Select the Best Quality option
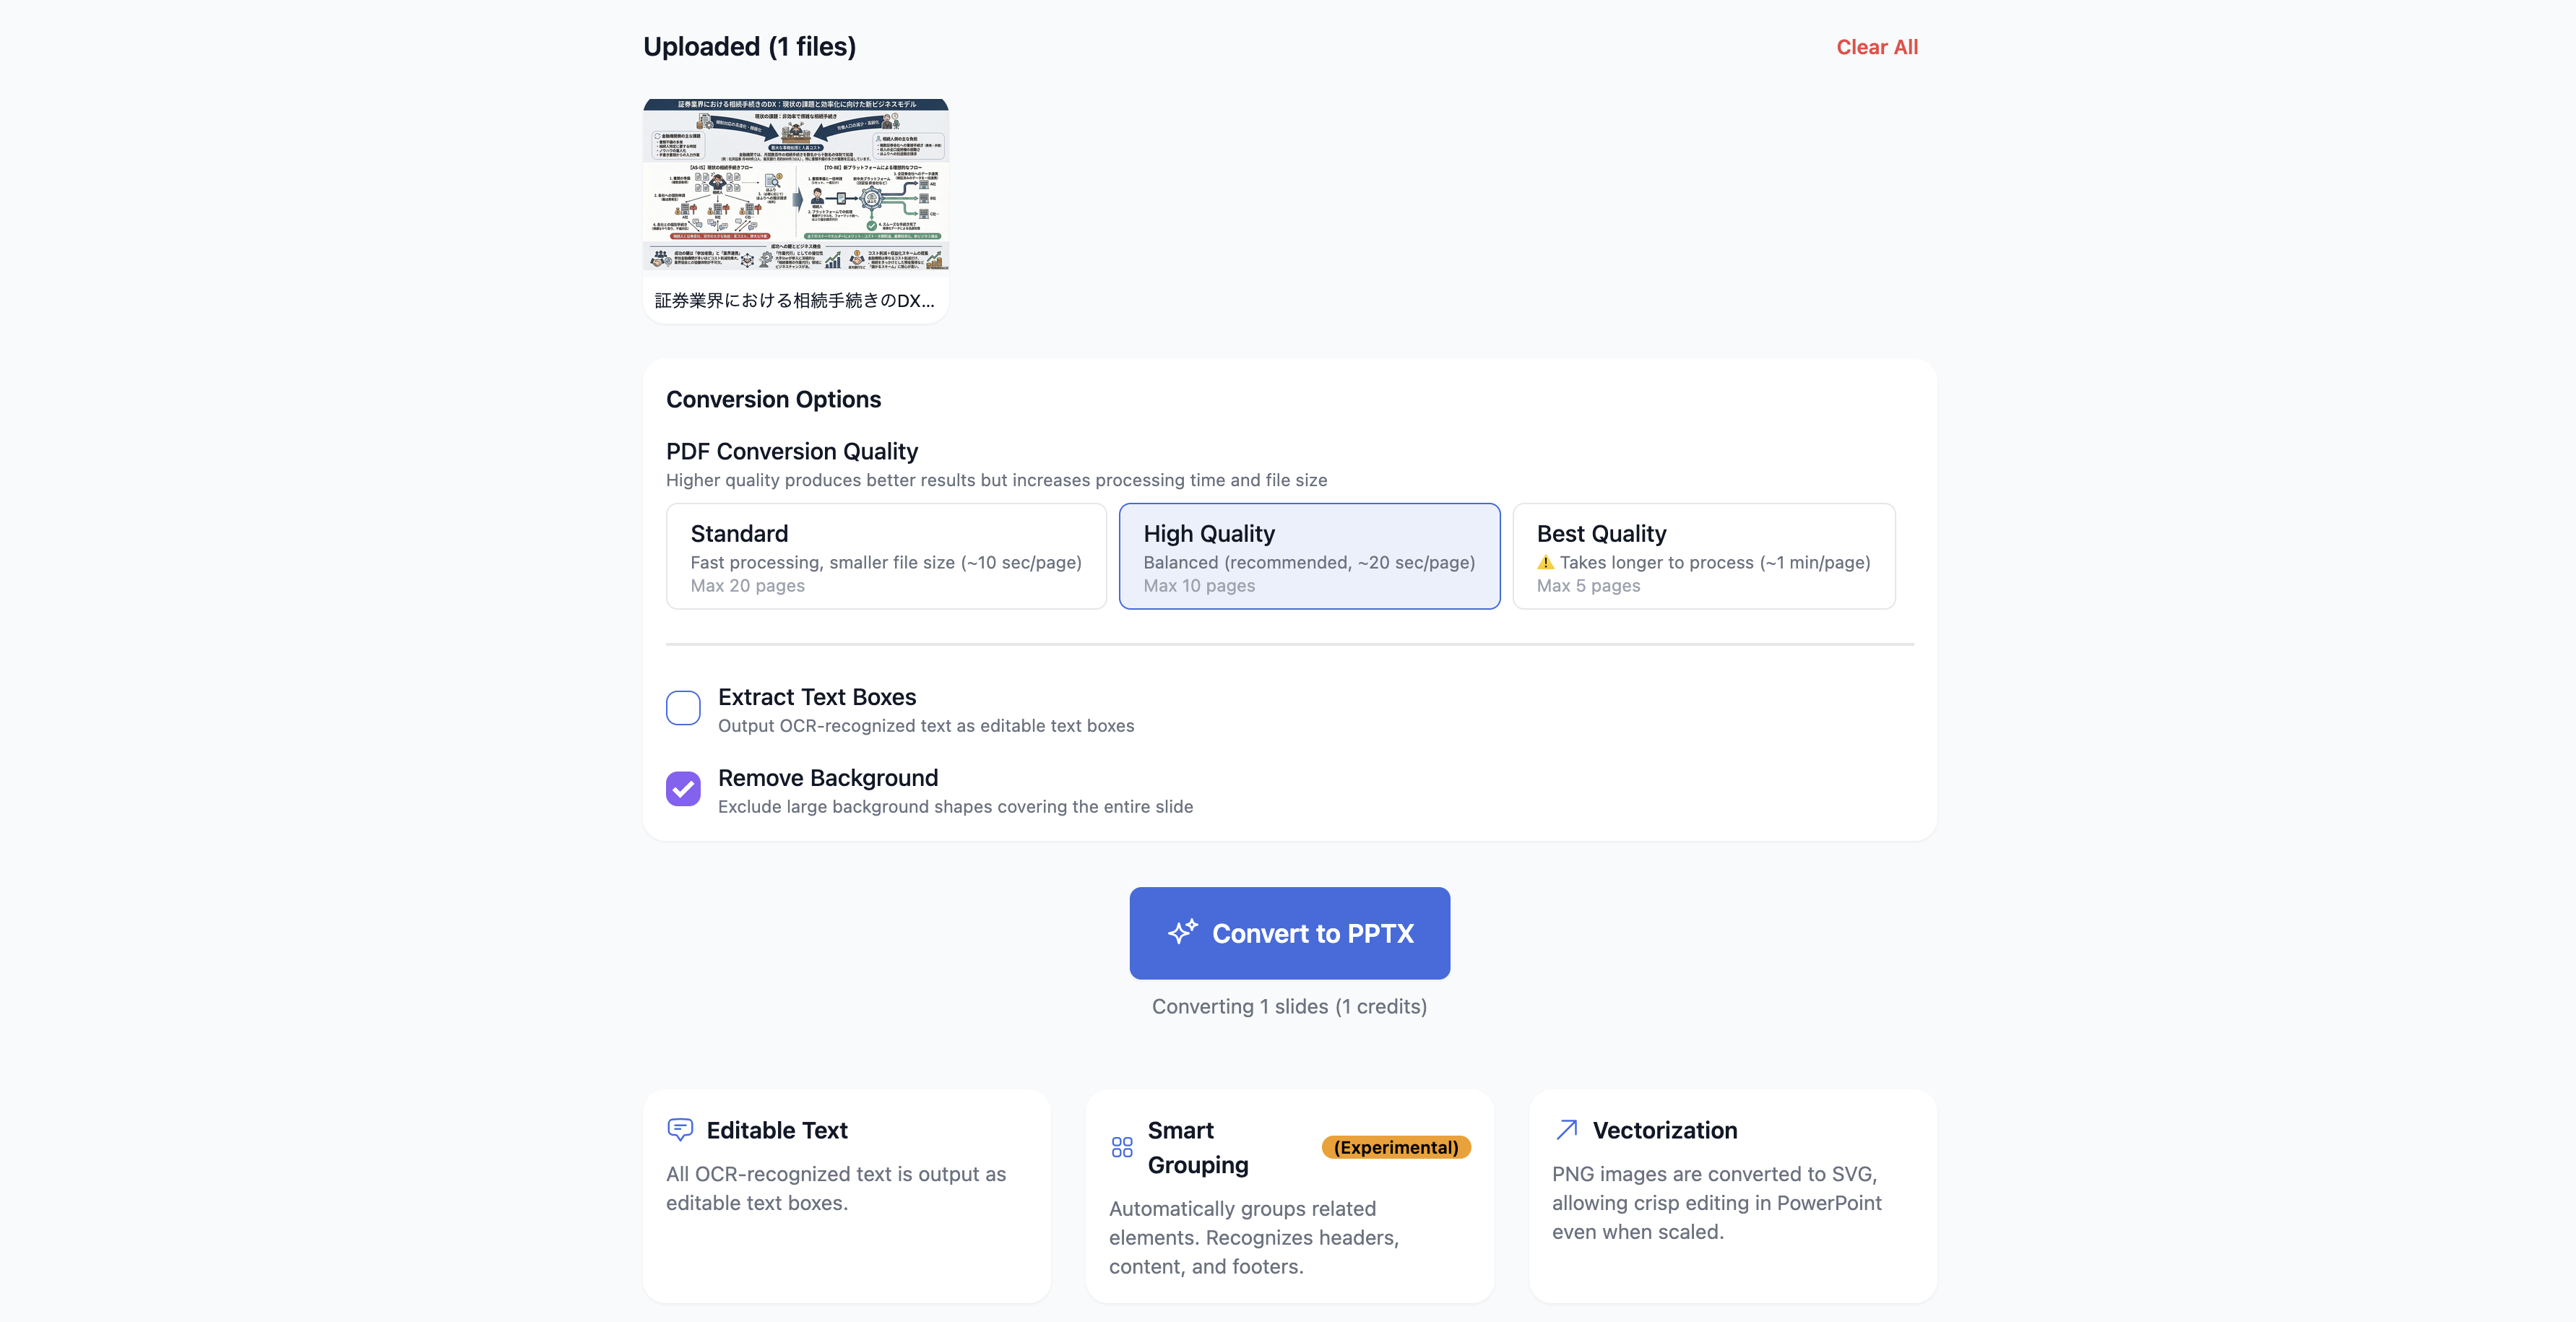 pos(1703,556)
